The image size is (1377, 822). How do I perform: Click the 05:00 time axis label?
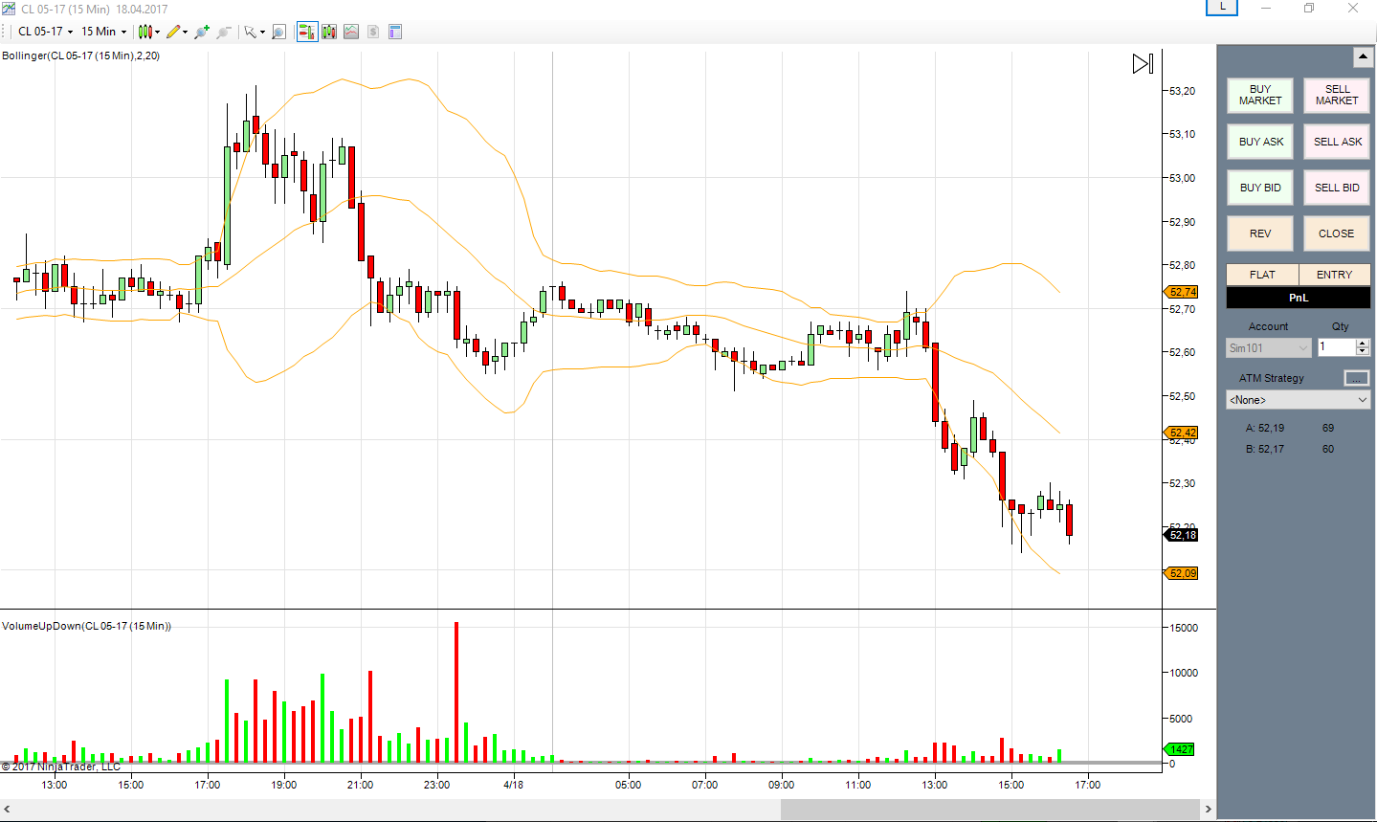point(629,785)
